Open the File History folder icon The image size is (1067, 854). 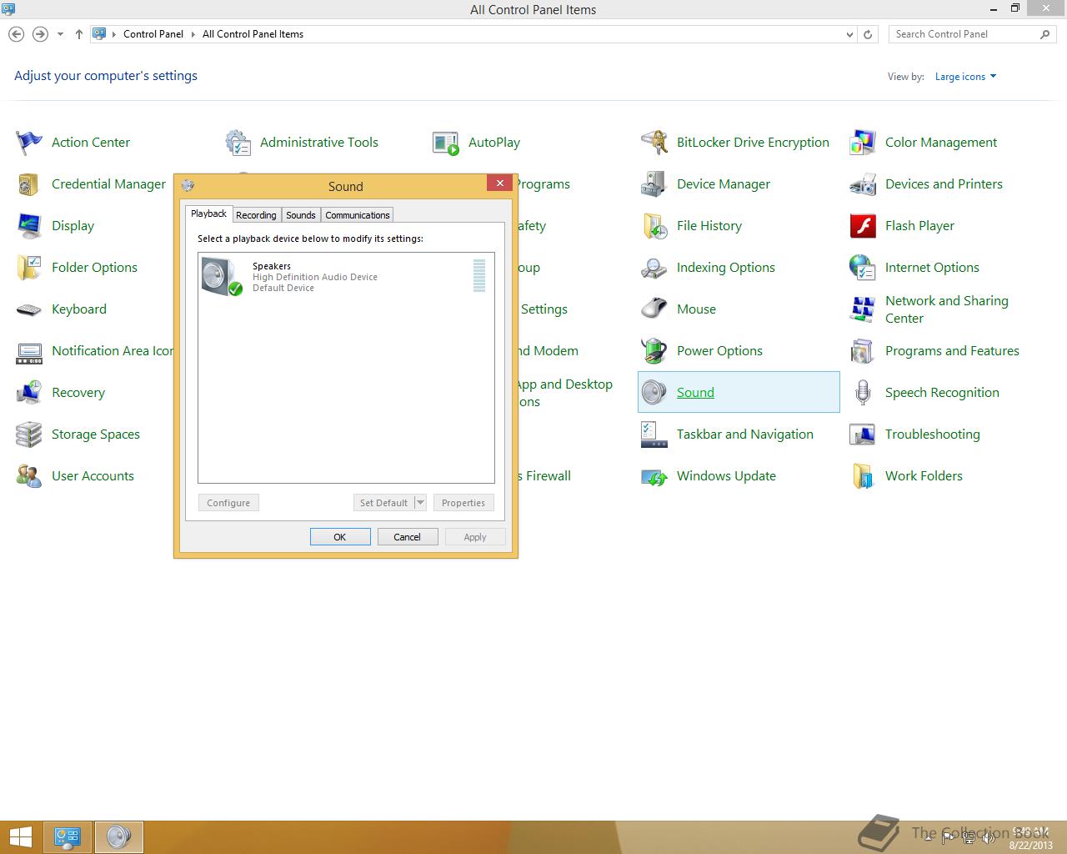(654, 226)
